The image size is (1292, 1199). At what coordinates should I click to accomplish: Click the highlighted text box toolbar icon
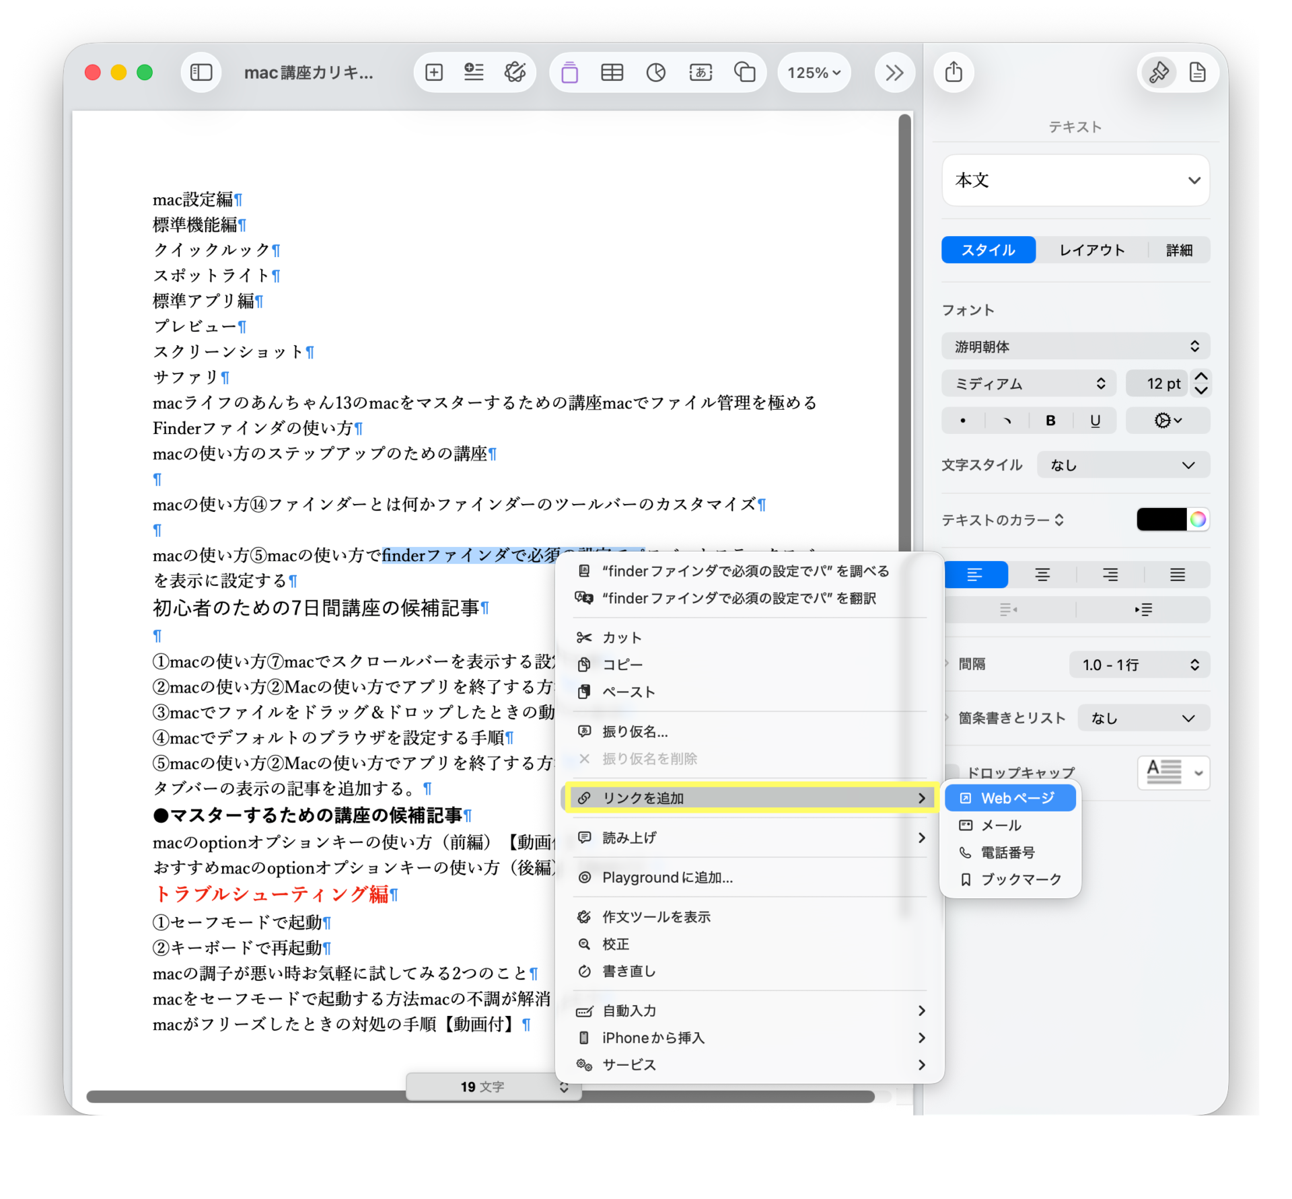(569, 72)
